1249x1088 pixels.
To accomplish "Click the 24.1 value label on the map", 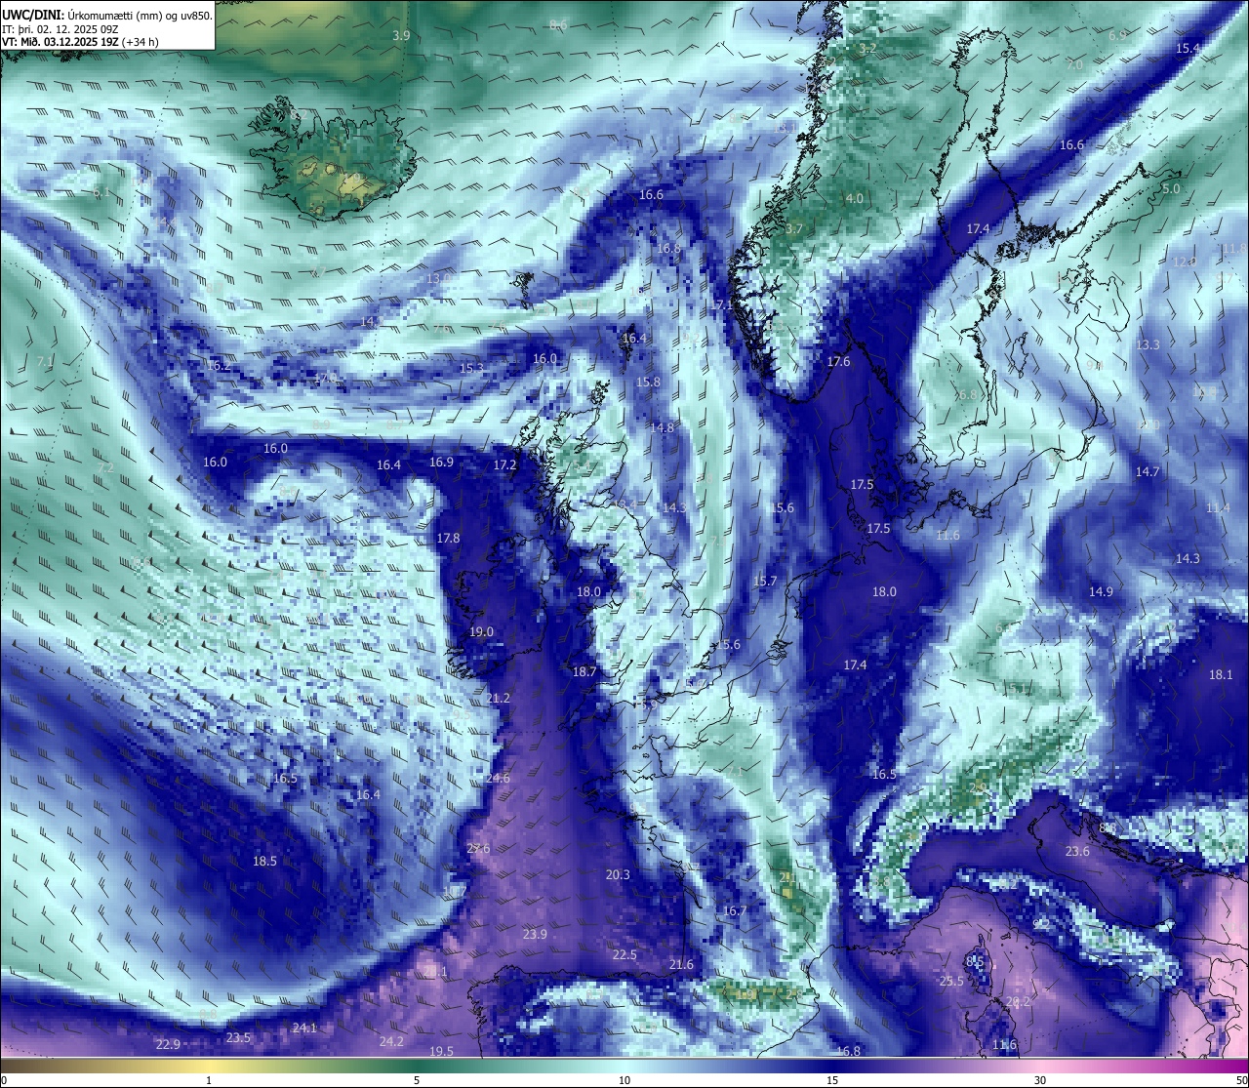I will tap(304, 1028).
